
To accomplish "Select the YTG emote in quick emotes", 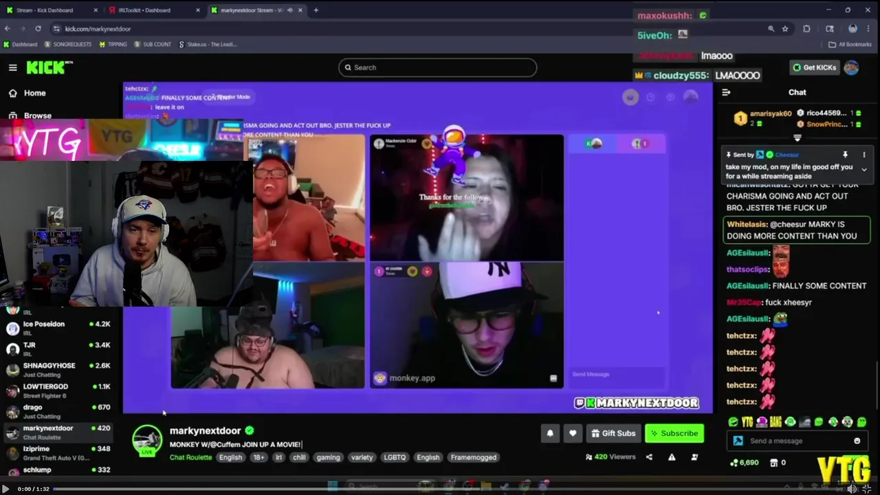I will [747, 422].
